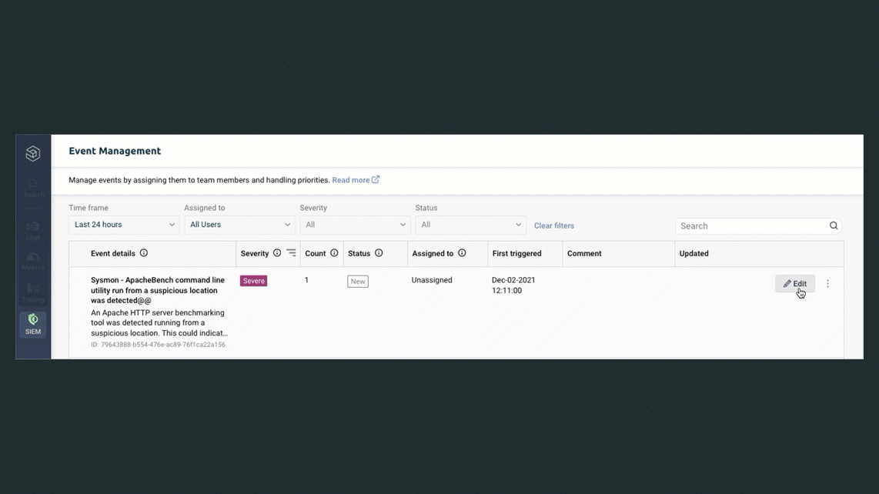The image size is (879, 494).
Task: Open the SIEM section in sidebar
Action: pos(33,324)
